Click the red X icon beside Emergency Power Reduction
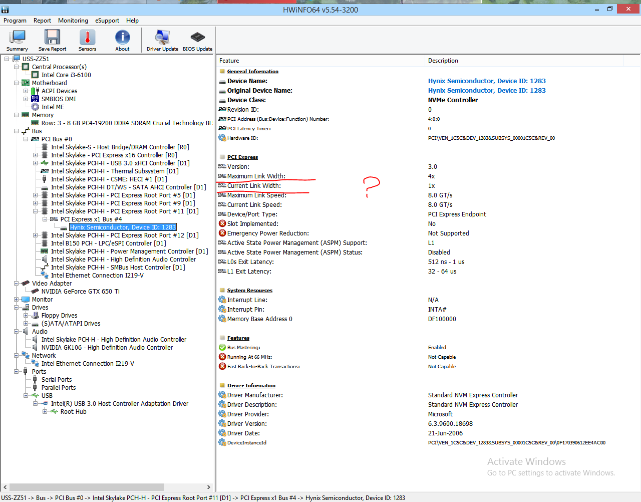 point(222,233)
